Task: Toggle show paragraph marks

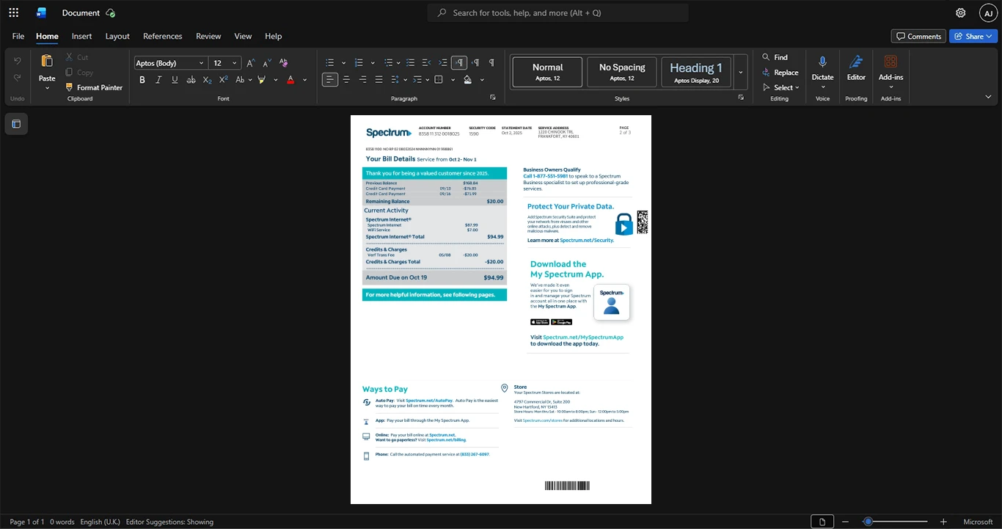Action: [x=491, y=62]
